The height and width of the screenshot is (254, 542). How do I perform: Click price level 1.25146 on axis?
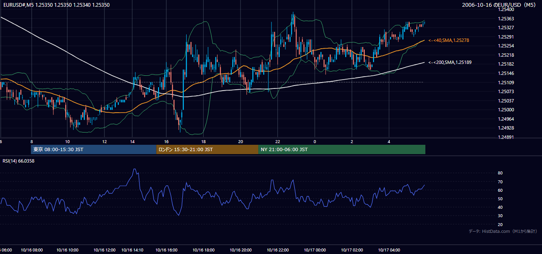click(x=506, y=73)
